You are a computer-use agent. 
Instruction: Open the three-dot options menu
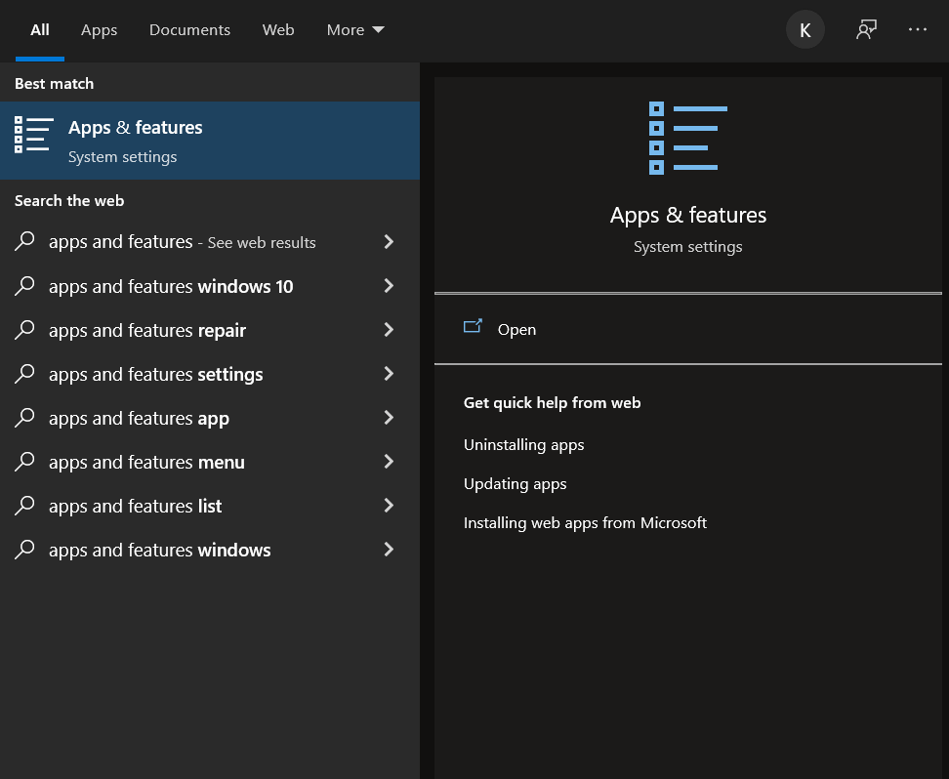(x=918, y=29)
